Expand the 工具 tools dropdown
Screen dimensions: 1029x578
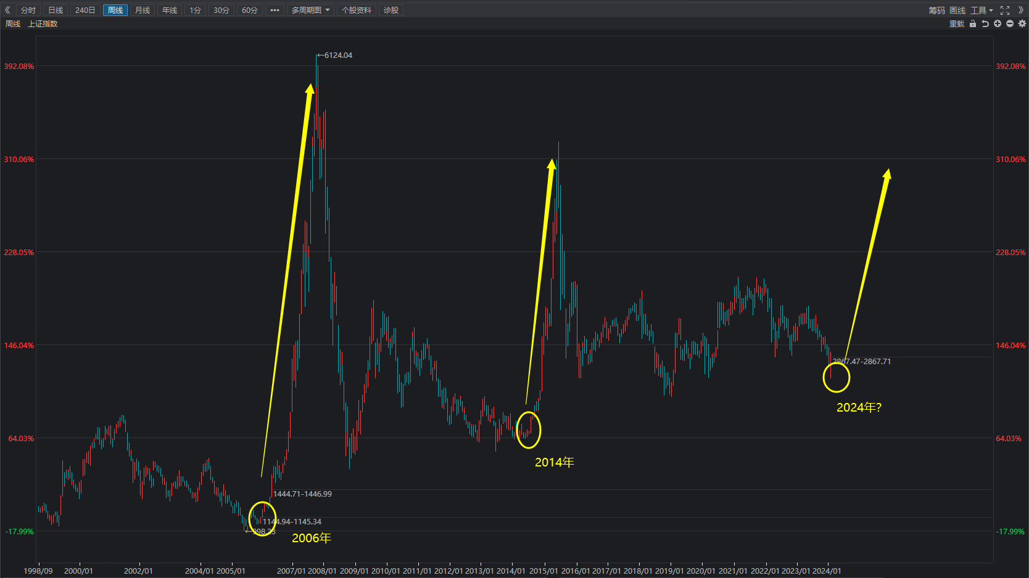pyautogui.click(x=981, y=10)
